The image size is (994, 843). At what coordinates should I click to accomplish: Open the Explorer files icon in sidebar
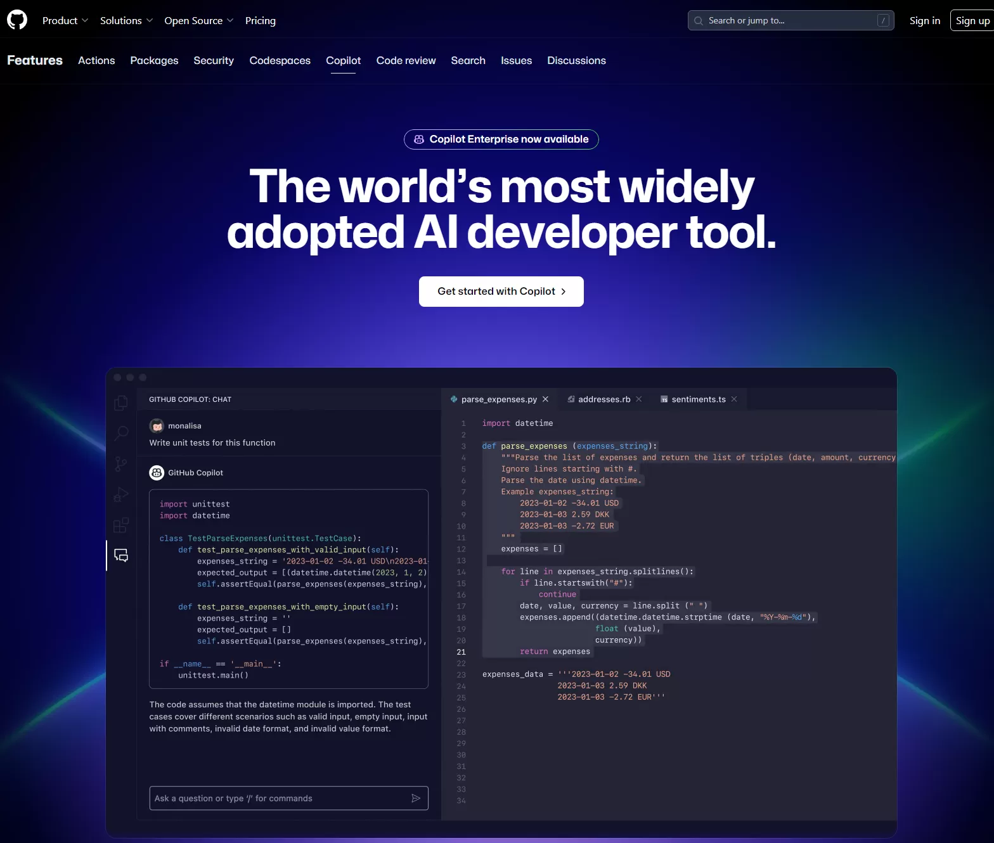120,403
